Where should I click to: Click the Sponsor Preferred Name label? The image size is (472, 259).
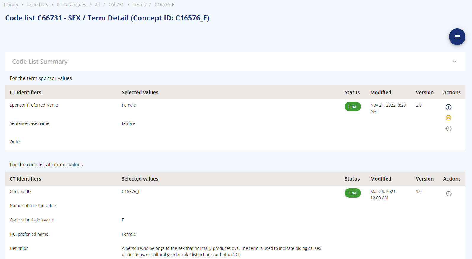pyautogui.click(x=34, y=105)
